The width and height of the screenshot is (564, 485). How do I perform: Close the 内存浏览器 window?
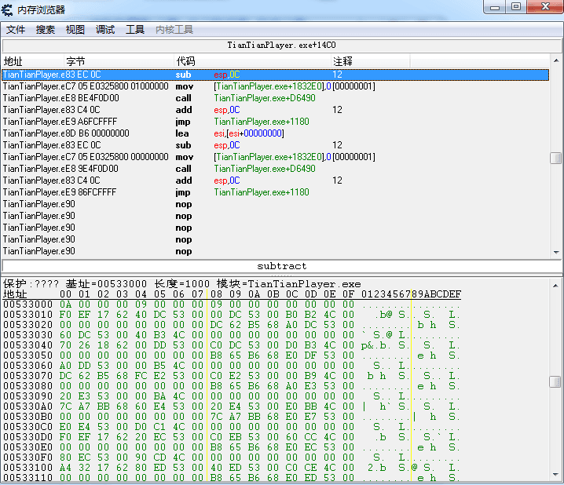coord(546,7)
